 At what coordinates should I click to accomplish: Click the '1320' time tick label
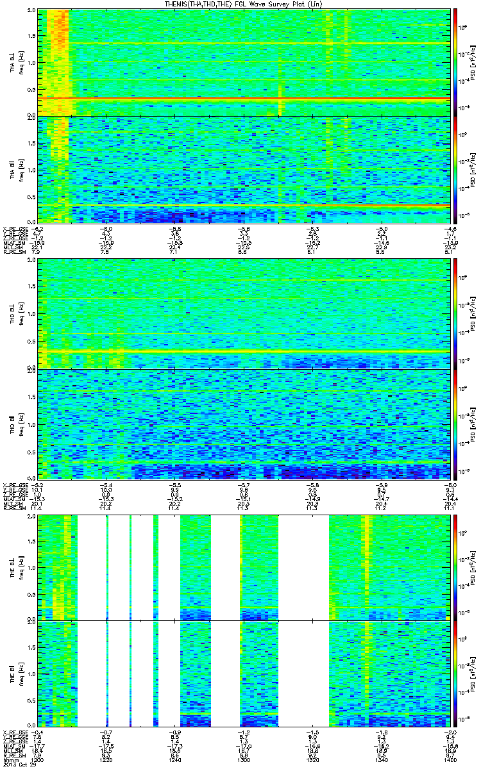coord(313,759)
